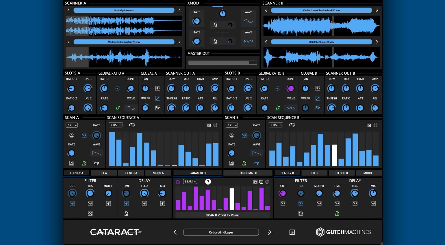Open the 1 BAR dropdown in Scan Sequence A
Image resolution: width=445 pixels, height=245 pixels.
pos(116,125)
